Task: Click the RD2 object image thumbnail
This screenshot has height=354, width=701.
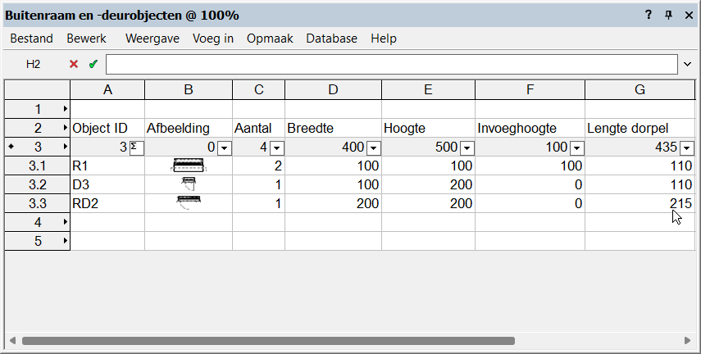Action: coord(189,203)
